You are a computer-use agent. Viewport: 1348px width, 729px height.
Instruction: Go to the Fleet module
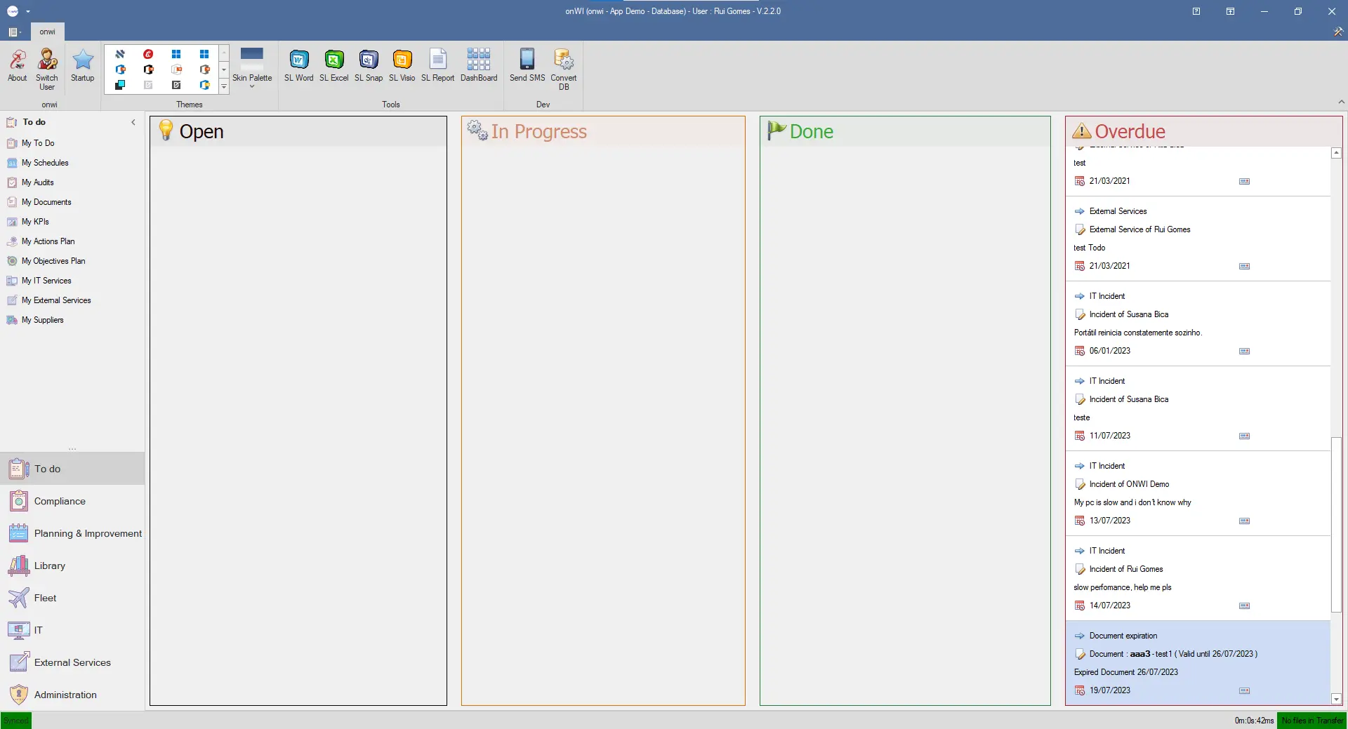[x=72, y=598]
